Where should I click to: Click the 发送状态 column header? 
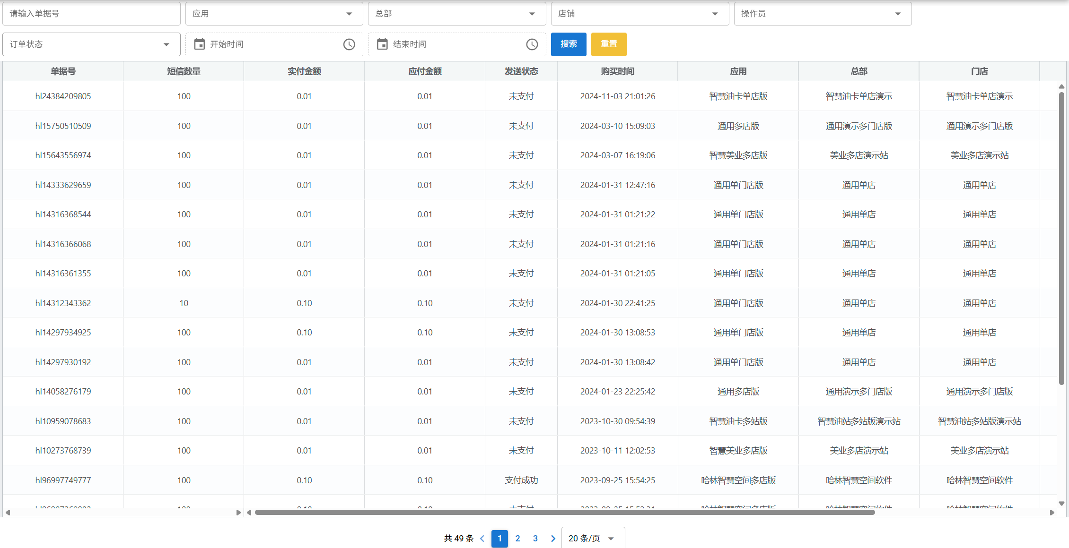[x=521, y=71]
